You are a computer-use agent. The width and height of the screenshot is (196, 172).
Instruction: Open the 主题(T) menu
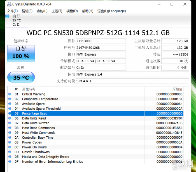click(x=57, y=11)
